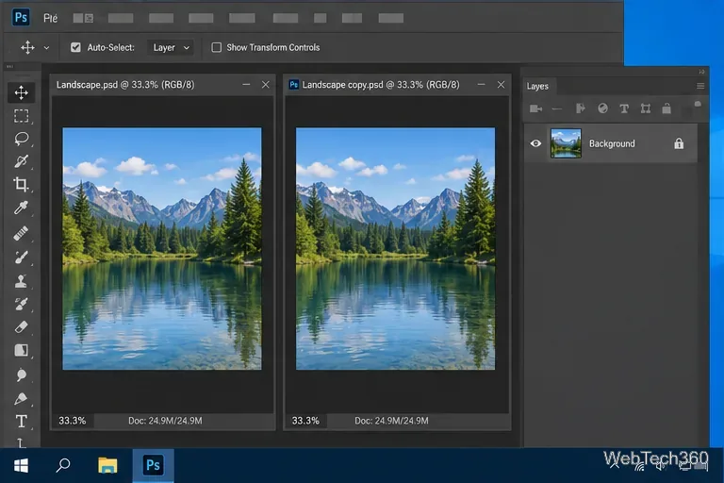Image resolution: width=724 pixels, height=483 pixels.
Task: Close the Landscape copy.psd window
Action: coord(501,85)
